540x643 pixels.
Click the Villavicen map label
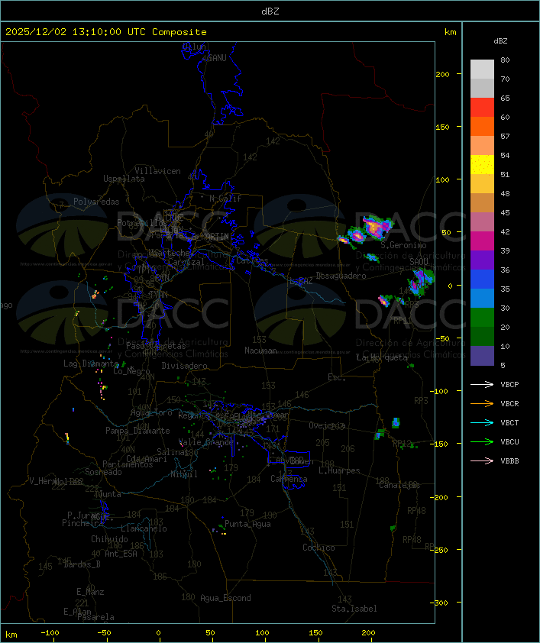(157, 171)
